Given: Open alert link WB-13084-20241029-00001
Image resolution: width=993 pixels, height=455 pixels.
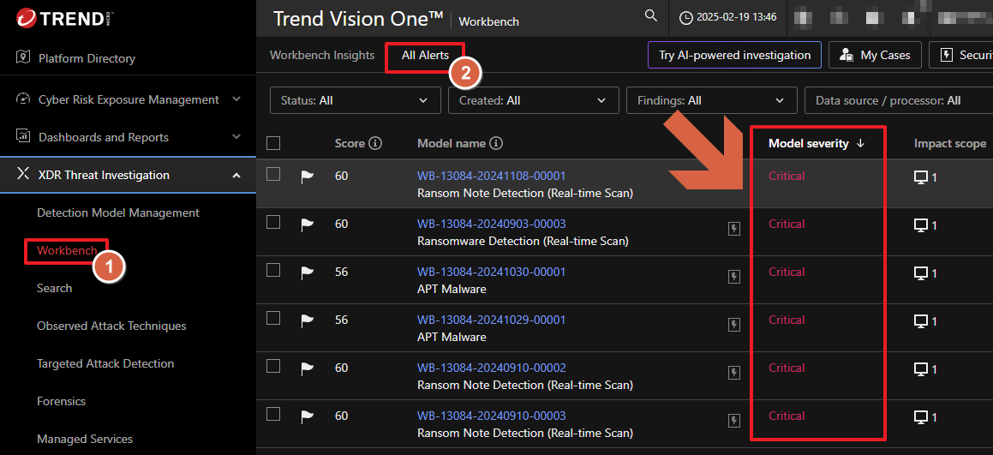Looking at the screenshot, I should pos(491,320).
